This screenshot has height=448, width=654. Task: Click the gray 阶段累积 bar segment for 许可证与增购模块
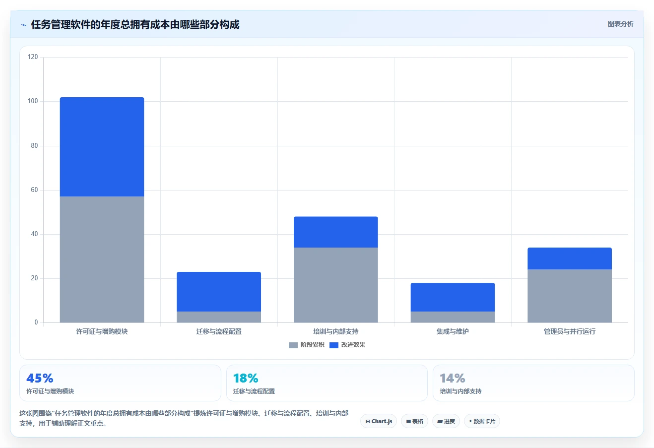coord(102,259)
